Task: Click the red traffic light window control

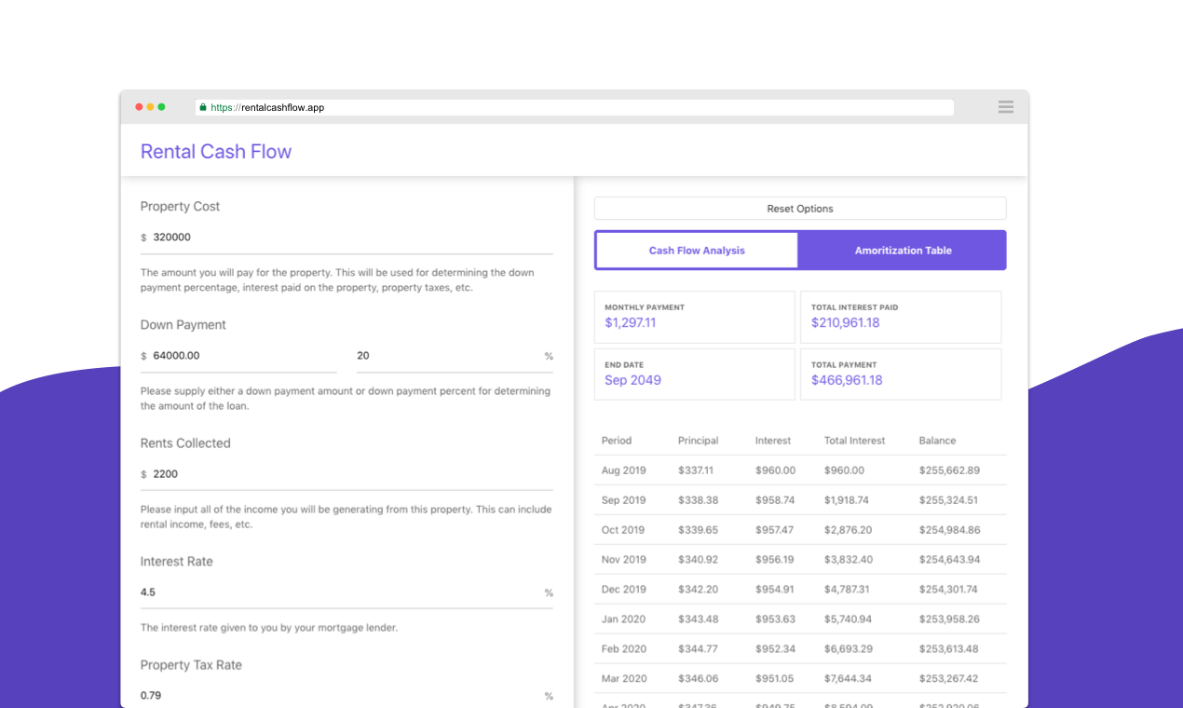Action: click(x=138, y=106)
